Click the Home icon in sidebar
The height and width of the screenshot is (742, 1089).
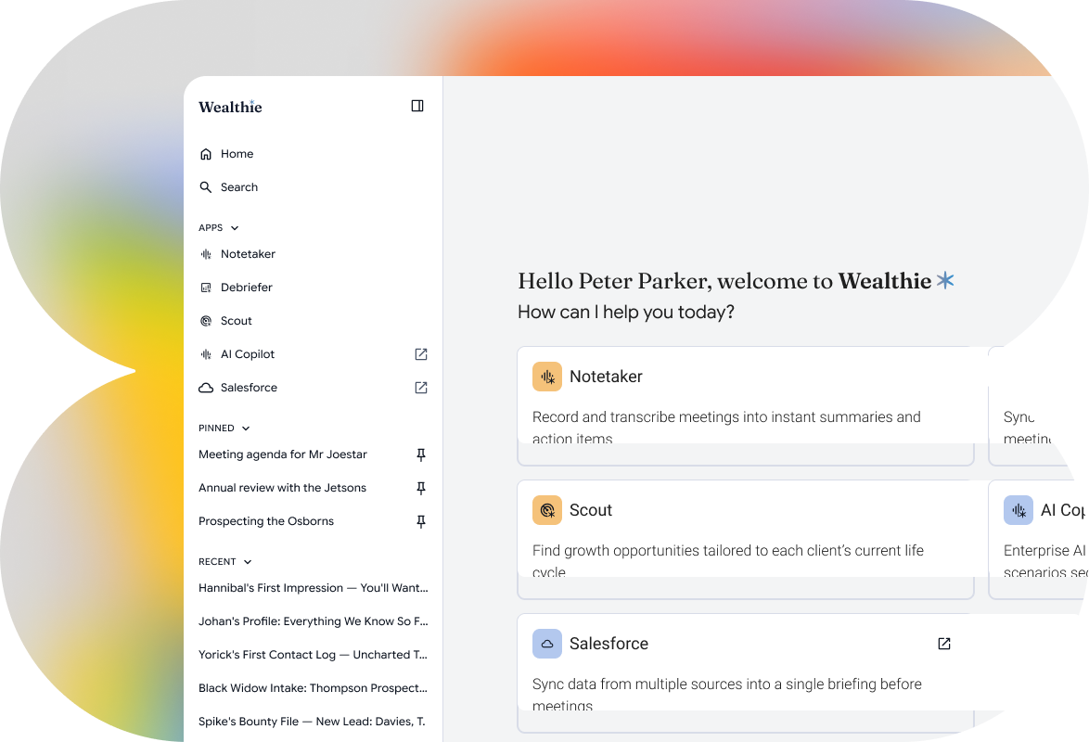pos(206,154)
